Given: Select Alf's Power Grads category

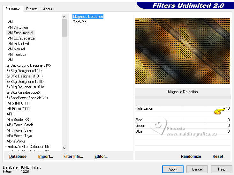Looking at the screenshot, I should [20, 125].
